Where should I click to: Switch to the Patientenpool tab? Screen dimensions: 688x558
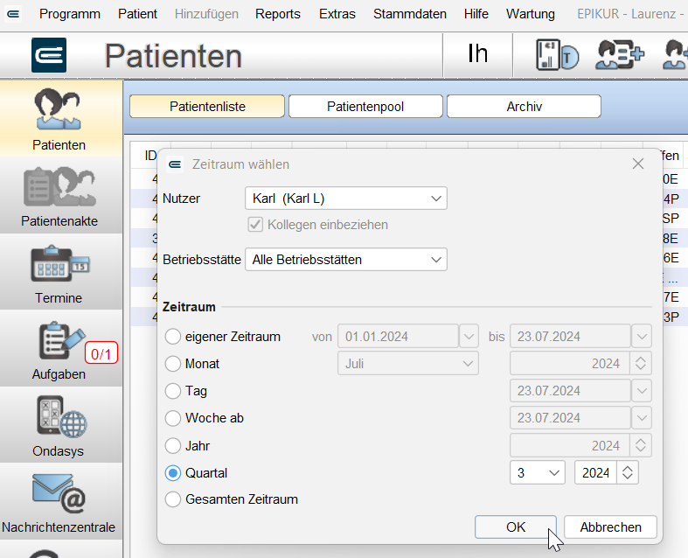(365, 106)
